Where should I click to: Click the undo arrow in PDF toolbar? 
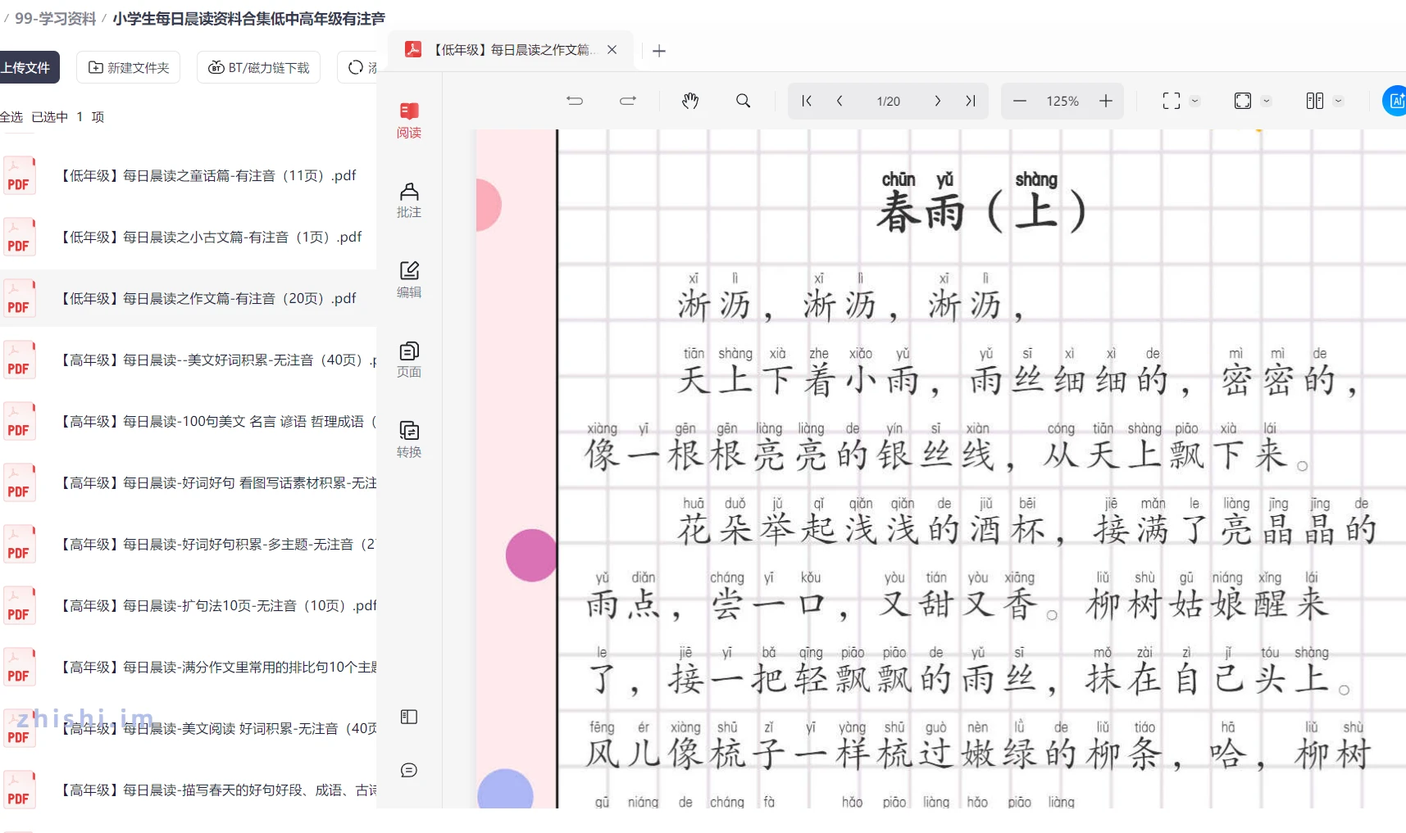(x=575, y=101)
